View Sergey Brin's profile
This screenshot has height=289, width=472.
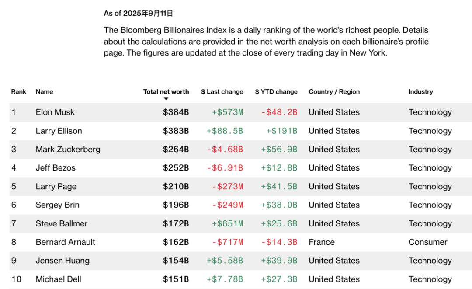(x=57, y=205)
